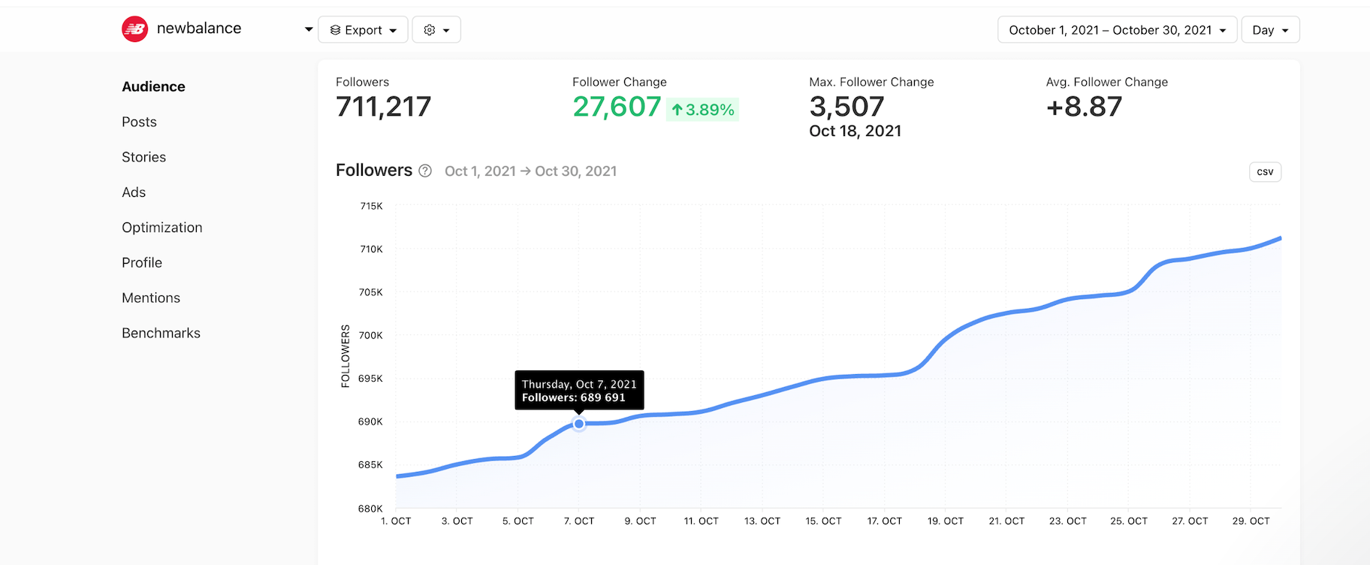Viewport: 1370px width, 565px height.
Task: Click the 19. OCT label on x-axis
Action: pyautogui.click(x=945, y=521)
